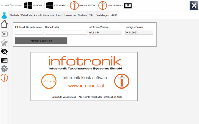
Task: Toggle the crossed-out eye visibility icon
Action: point(4,52)
